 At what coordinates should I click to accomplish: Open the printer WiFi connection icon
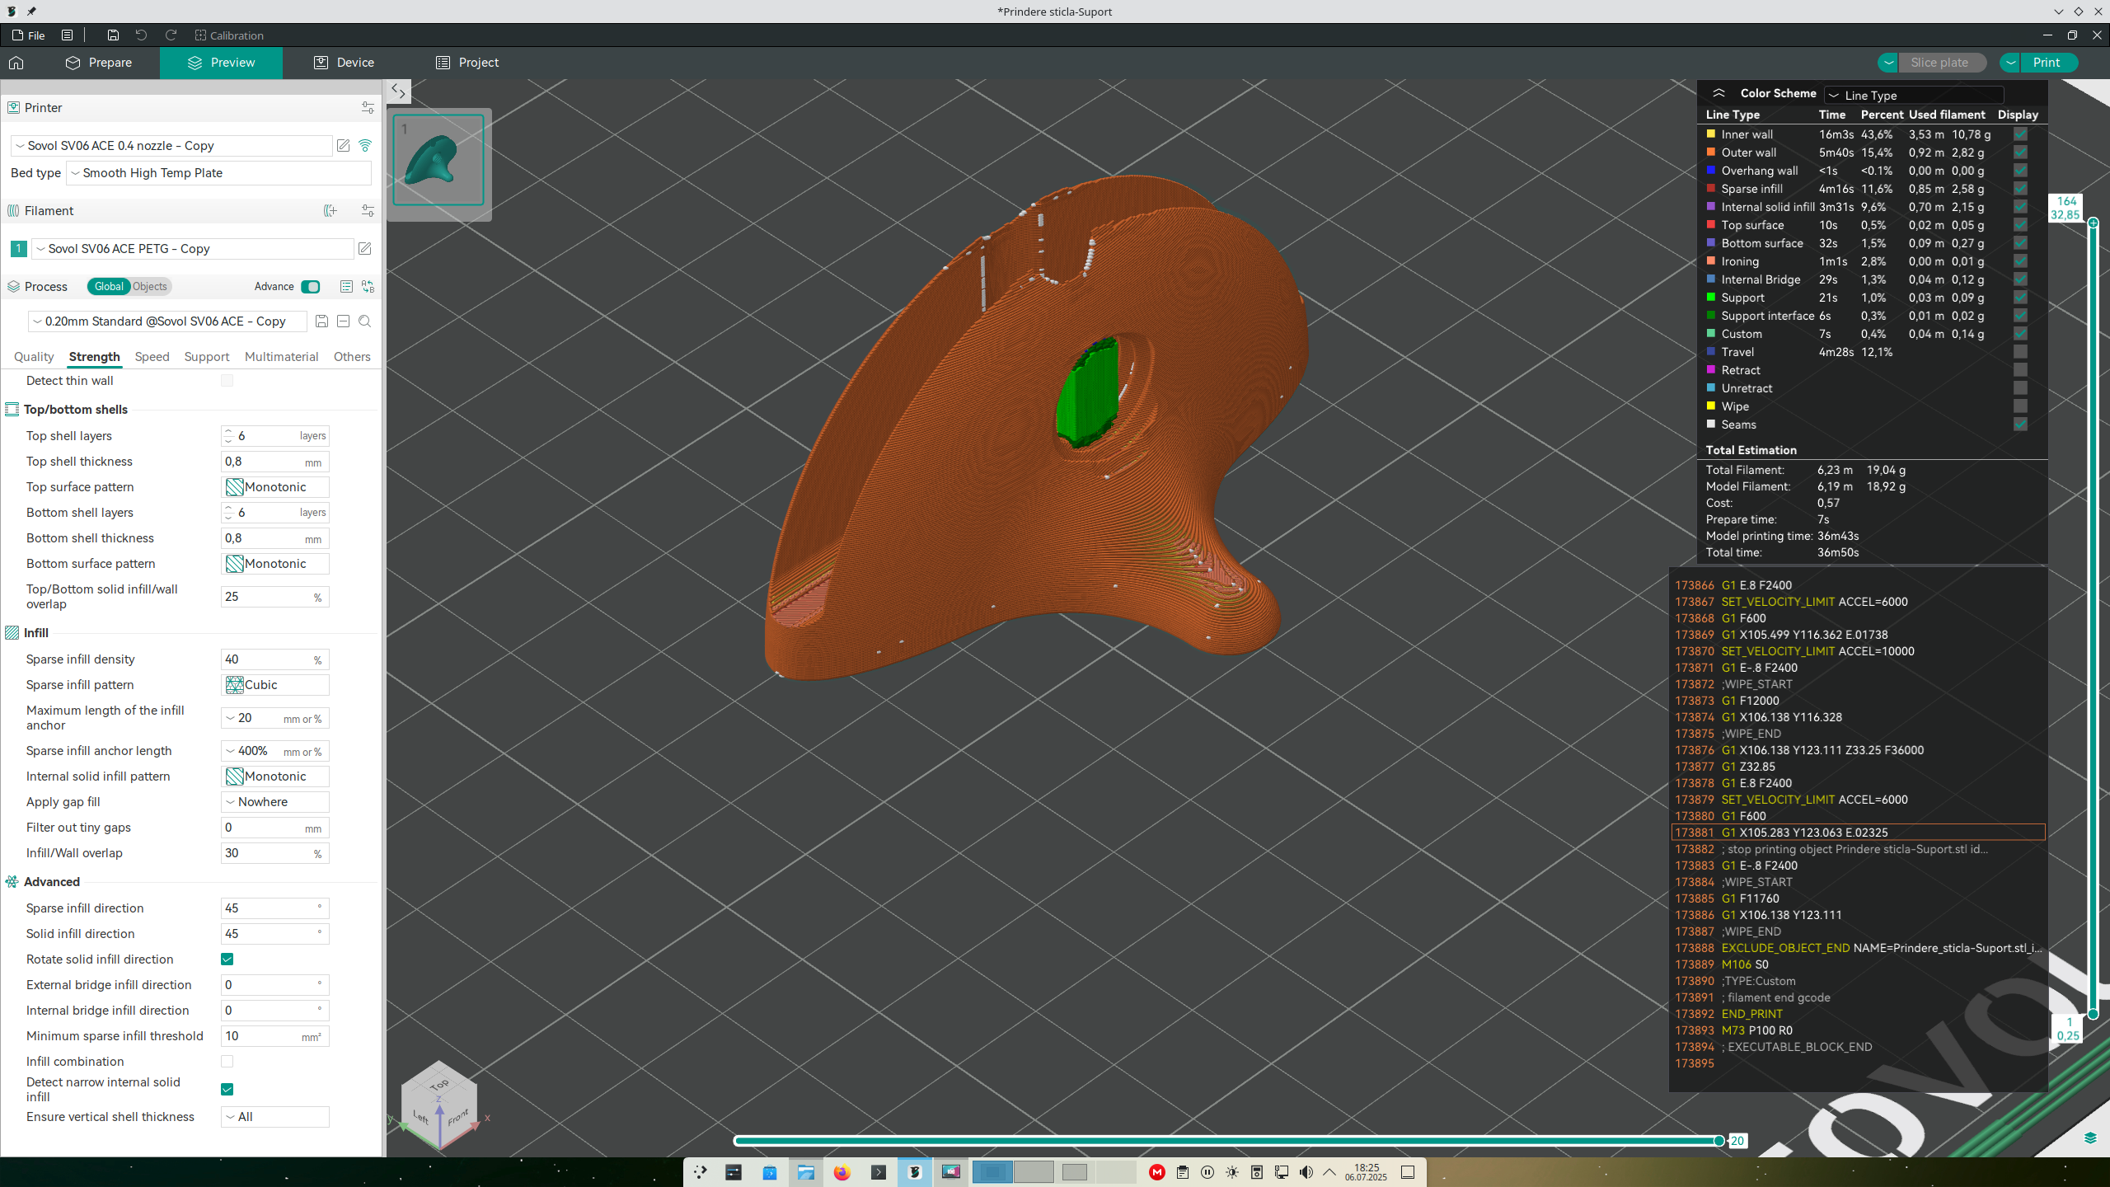pyautogui.click(x=365, y=146)
